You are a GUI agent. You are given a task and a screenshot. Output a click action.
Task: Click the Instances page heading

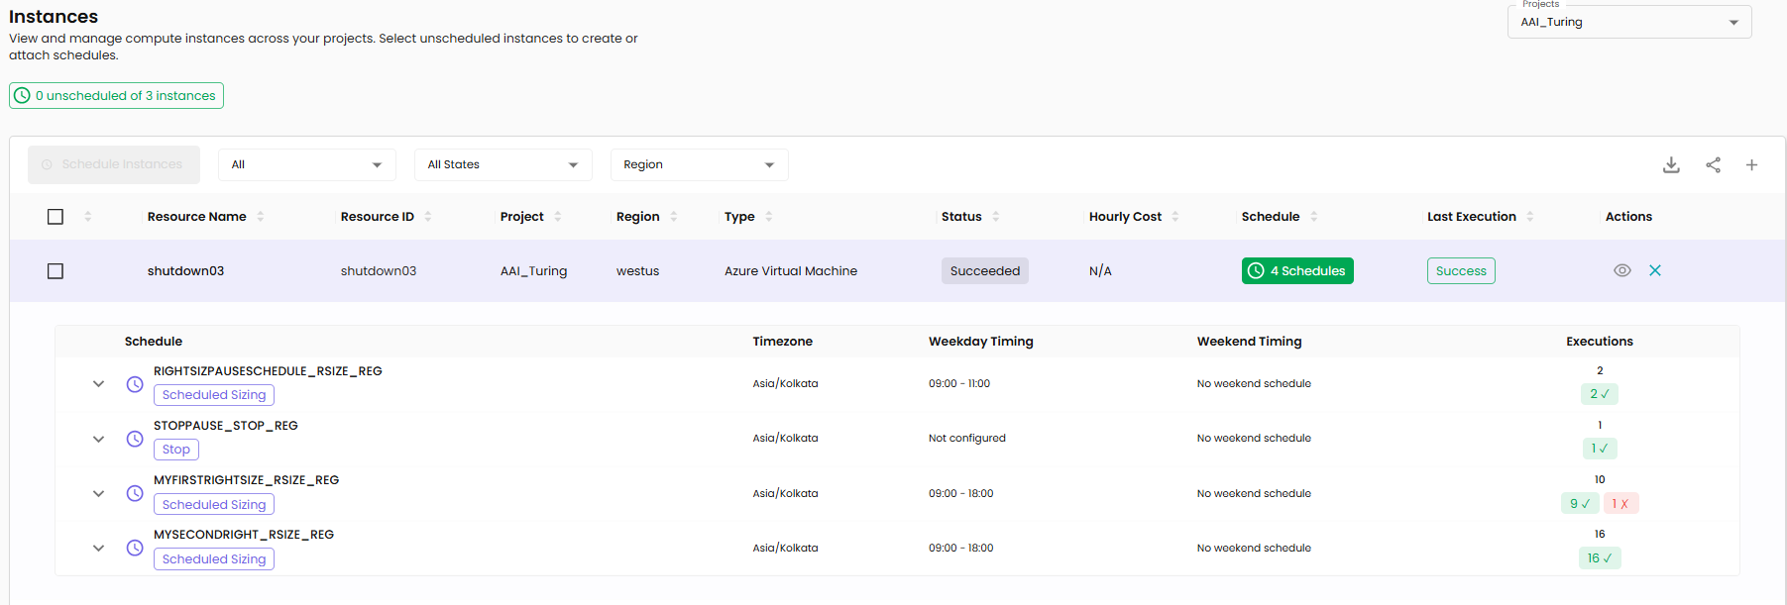tap(54, 17)
